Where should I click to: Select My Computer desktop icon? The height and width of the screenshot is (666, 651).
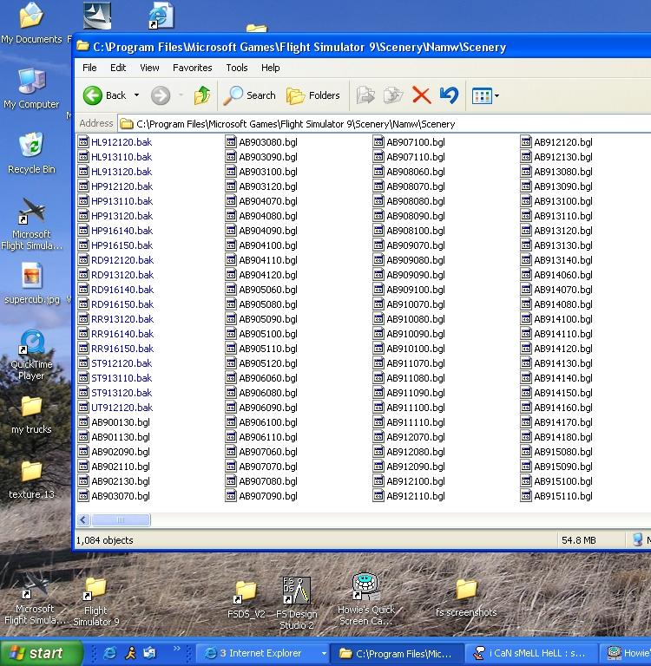[x=31, y=88]
